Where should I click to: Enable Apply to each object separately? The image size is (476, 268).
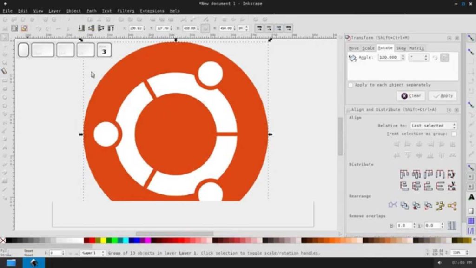[350, 85]
